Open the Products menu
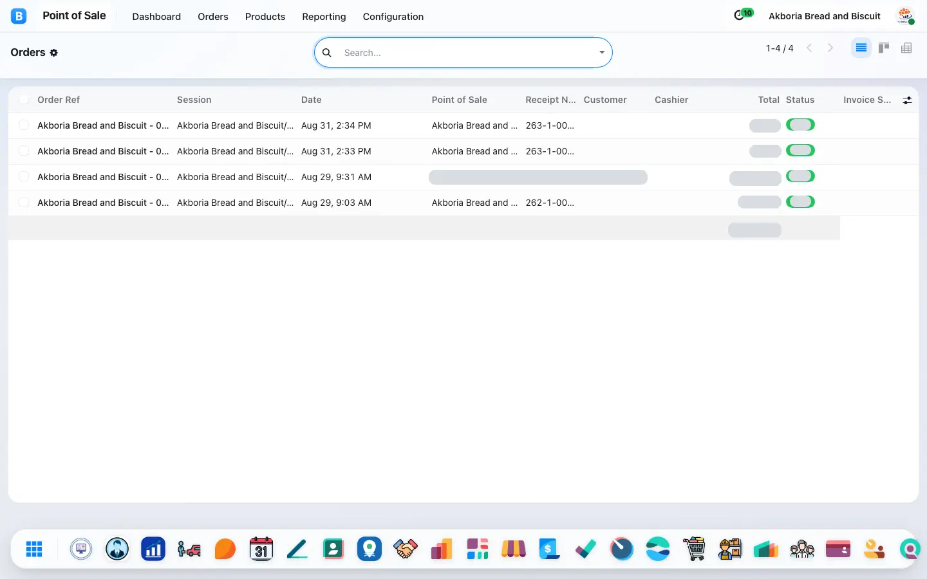 [x=265, y=17]
